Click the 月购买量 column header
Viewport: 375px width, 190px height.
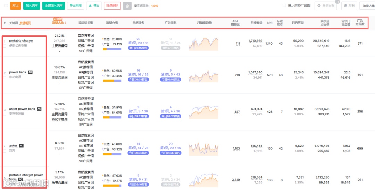coord(298,23)
